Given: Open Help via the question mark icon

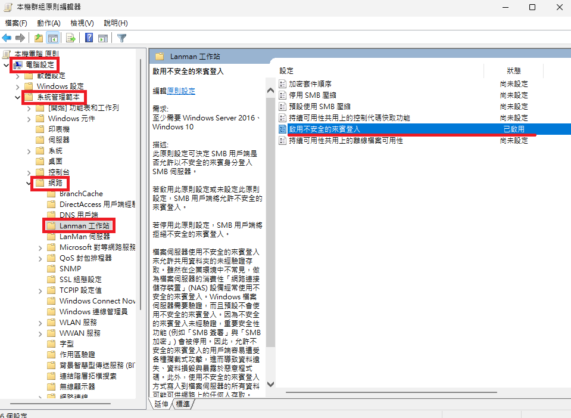Looking at the screenshot, I should pos(89,38).
